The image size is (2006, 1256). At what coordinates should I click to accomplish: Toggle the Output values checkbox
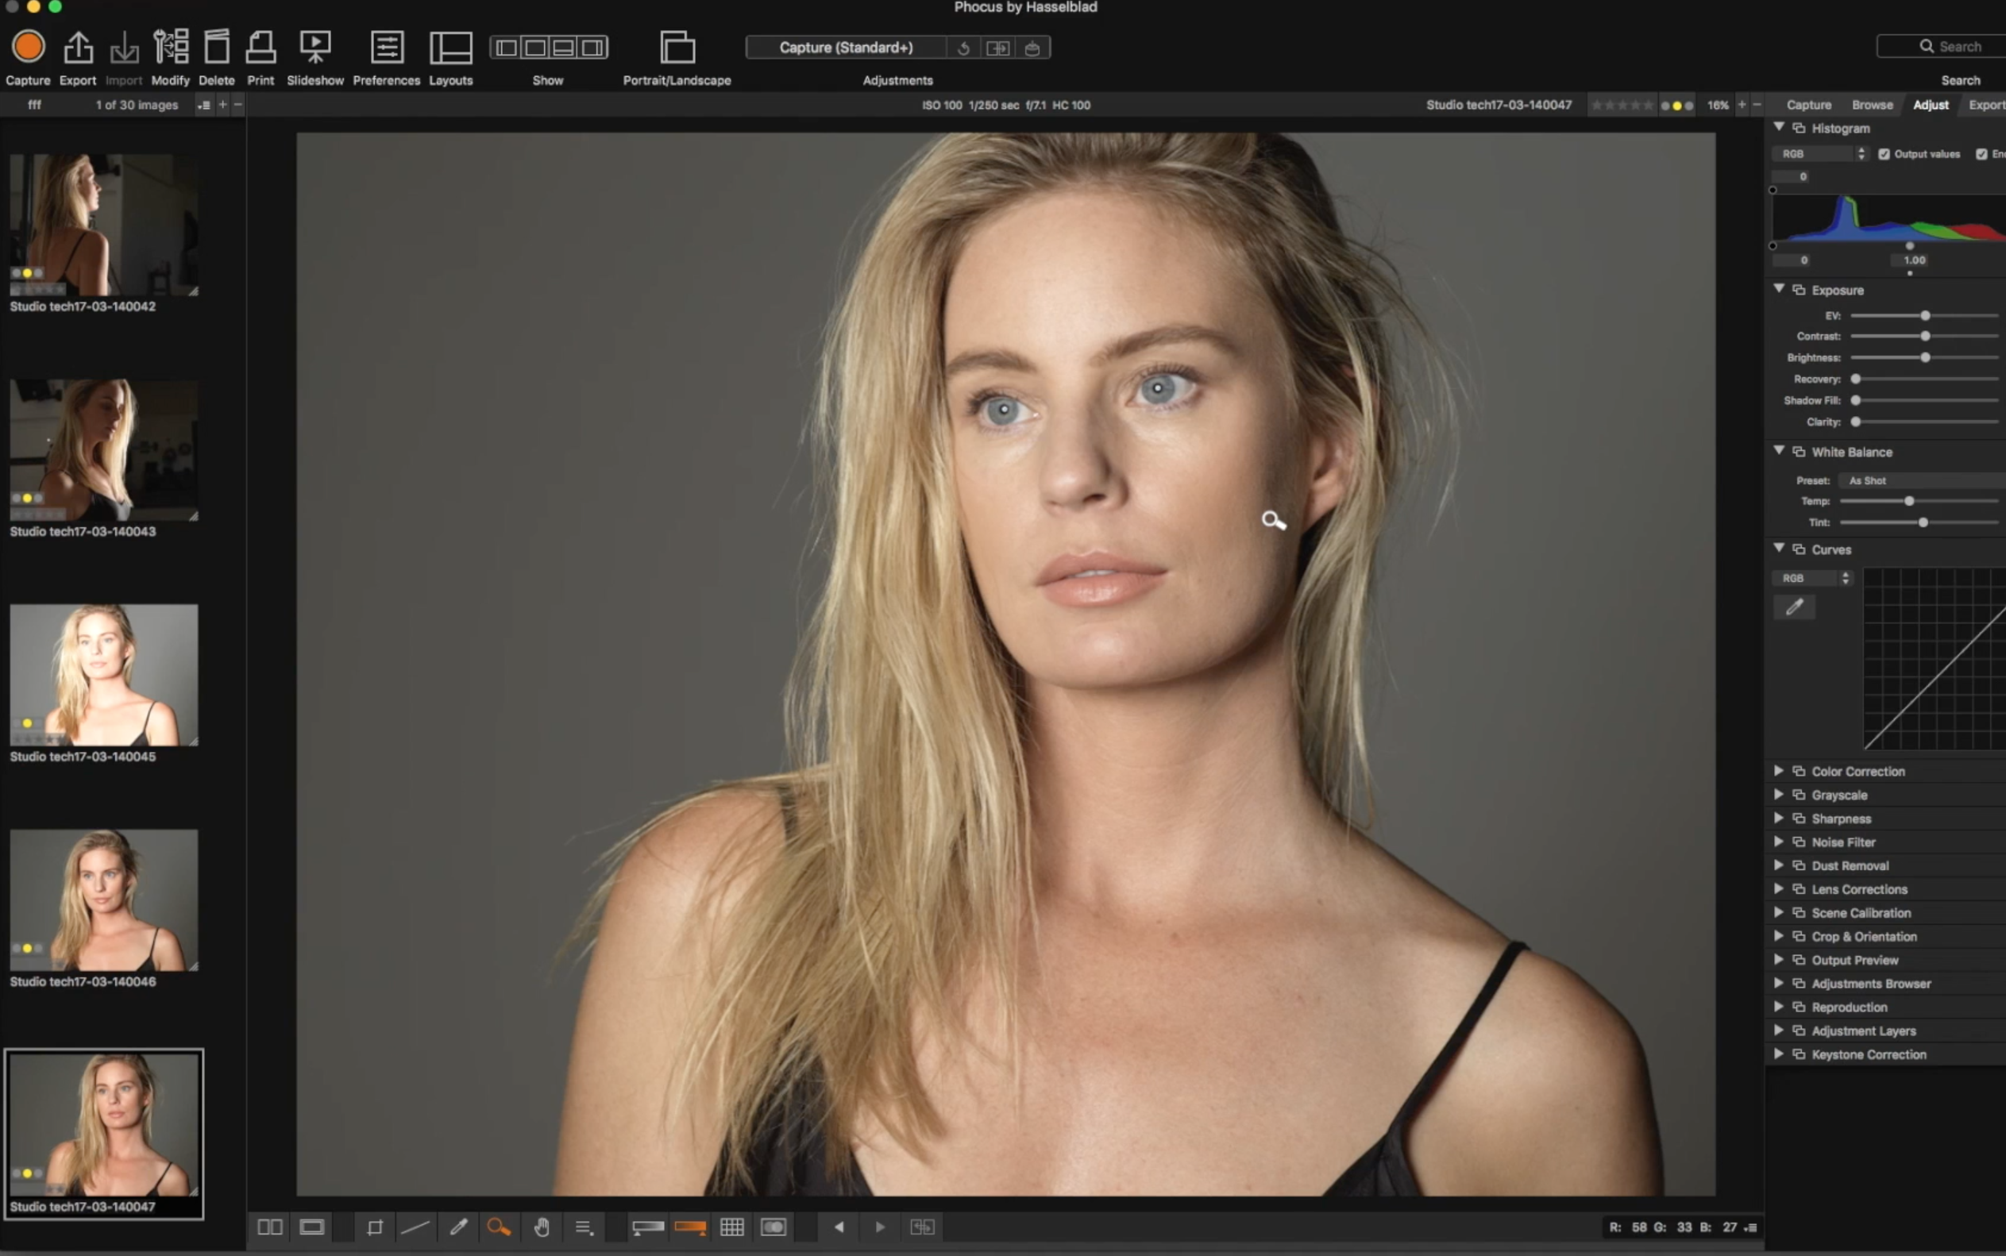click(1884, 154)
